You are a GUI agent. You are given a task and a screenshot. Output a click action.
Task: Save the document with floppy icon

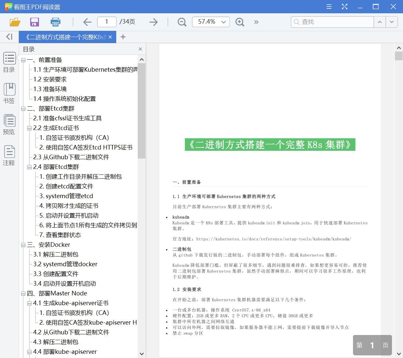coord(34,22)
